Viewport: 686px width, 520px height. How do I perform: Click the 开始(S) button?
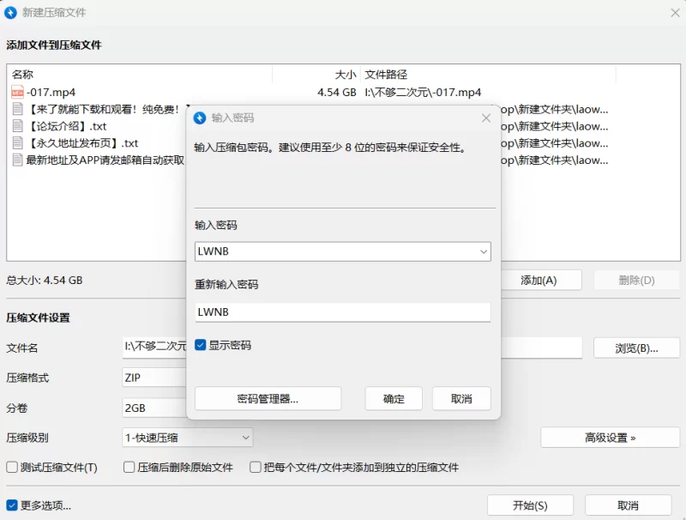pyautogui.click(x=530, y=505)
